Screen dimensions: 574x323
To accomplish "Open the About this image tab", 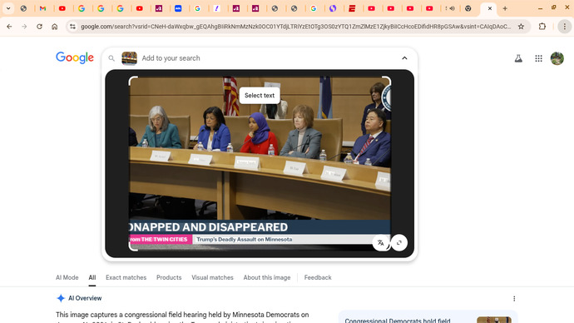I will point(267,277).
